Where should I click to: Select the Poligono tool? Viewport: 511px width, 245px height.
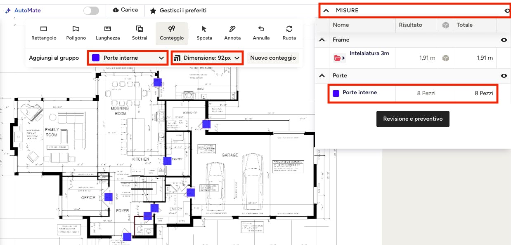point(76,33)
